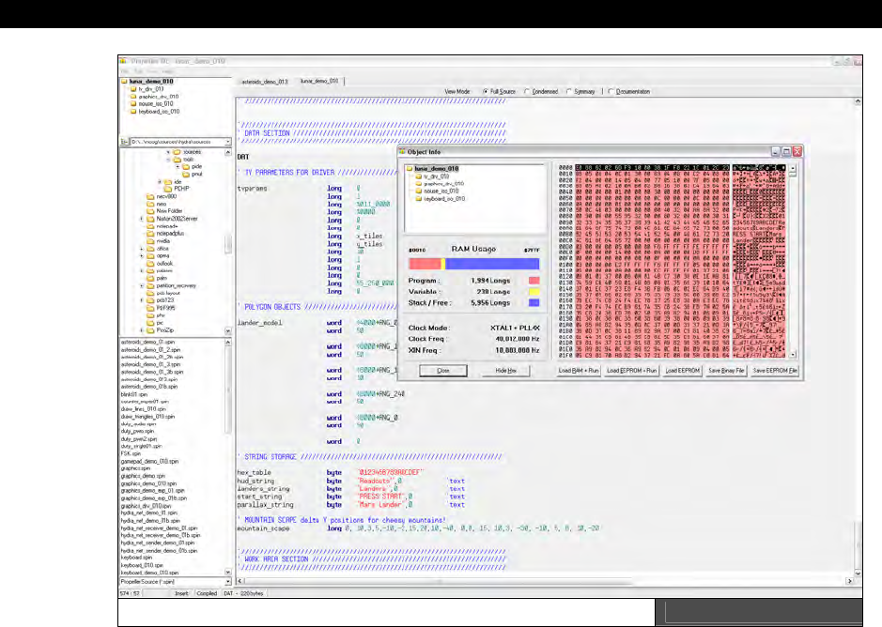Expand the Norton2002Server folder node
The image size is (882, 627).
coord(141,217)
